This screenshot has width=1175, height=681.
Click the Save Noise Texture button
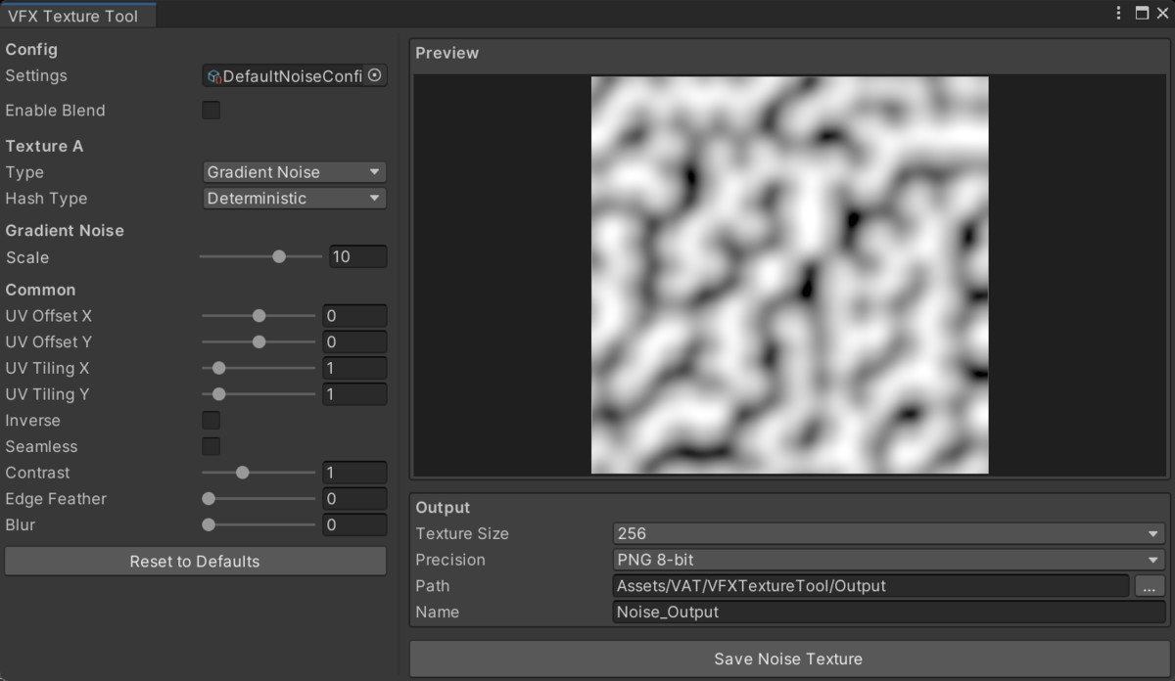(x=788, y=658)
